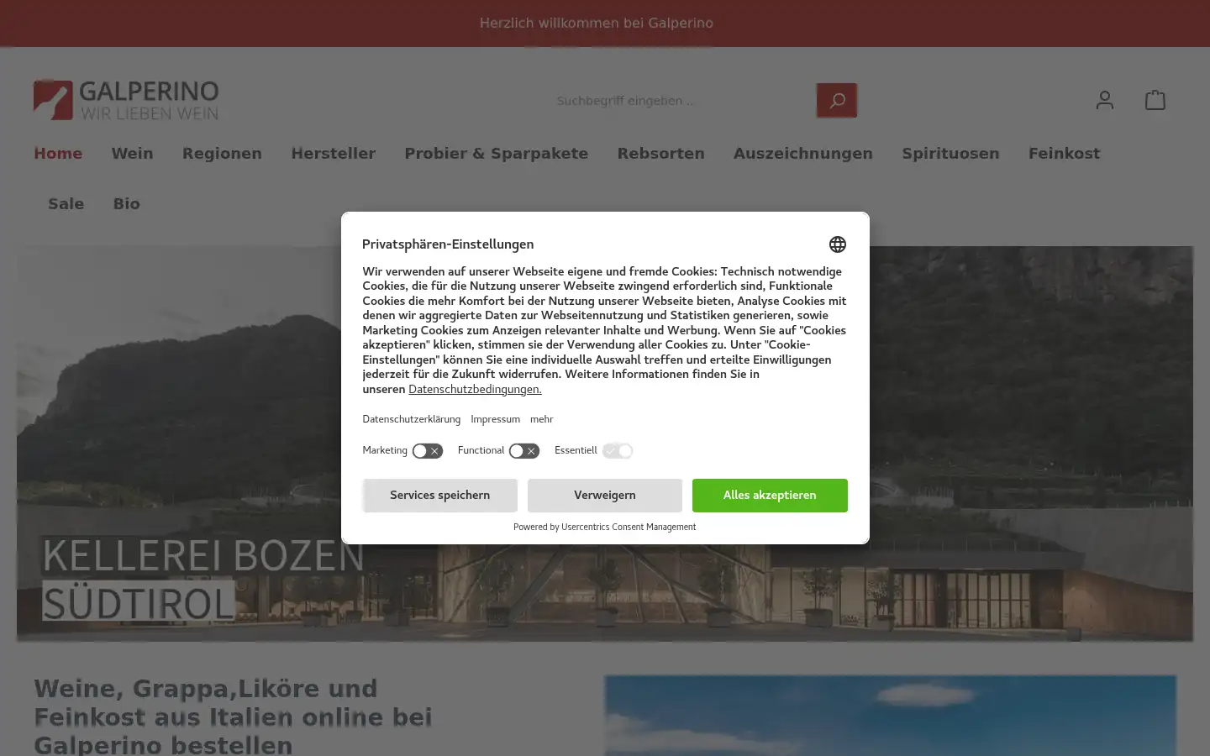Open the Rebsorten menu
This screenshot has height=756, width=1210.
(660, 154)
